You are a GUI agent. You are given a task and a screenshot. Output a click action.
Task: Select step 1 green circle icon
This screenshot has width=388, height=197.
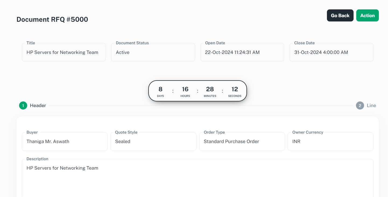point(23,105)
